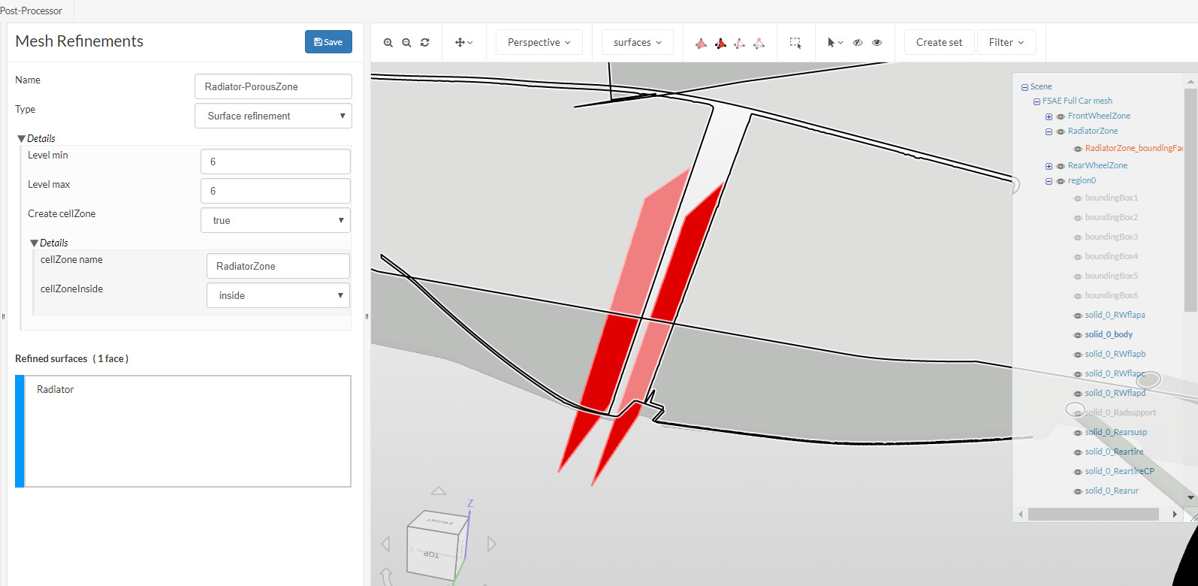Expand the RearWheelZone tree node
The height and width of the screenshot is (586, 1198).
click(1049, 166)
